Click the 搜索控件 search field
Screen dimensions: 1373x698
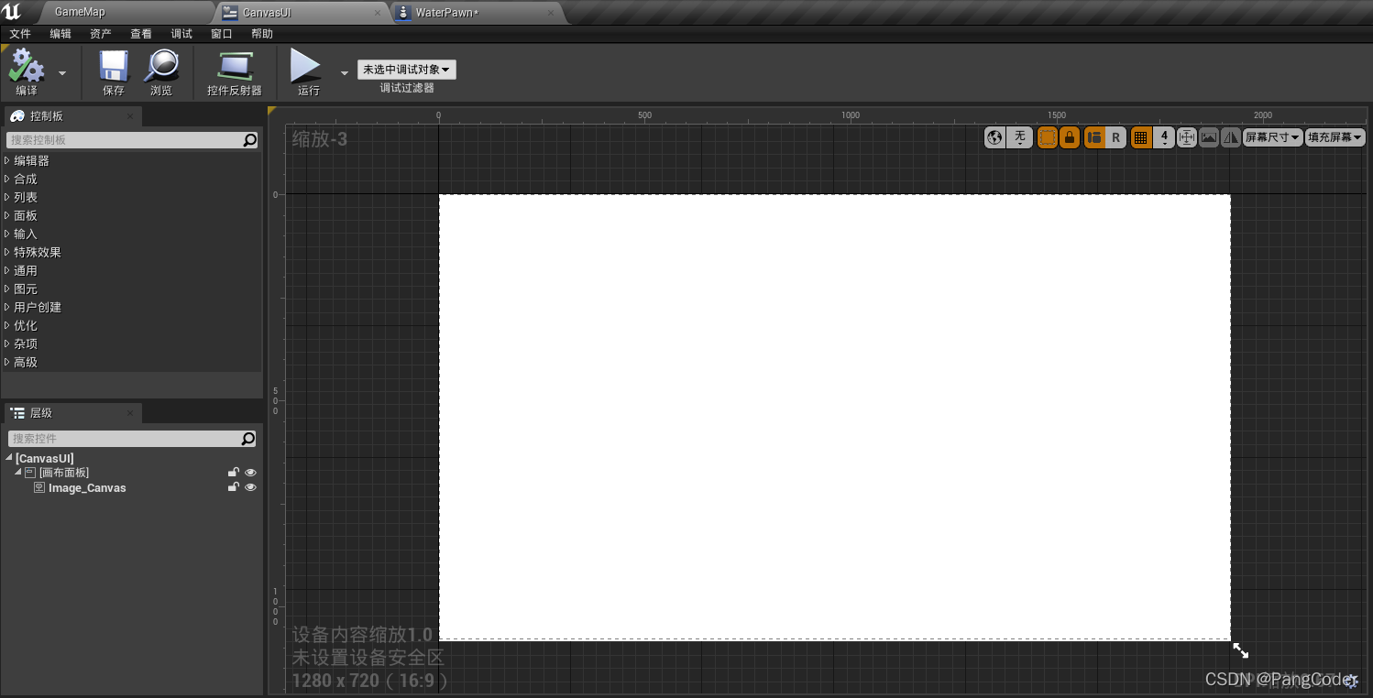(x=128, y=438)
